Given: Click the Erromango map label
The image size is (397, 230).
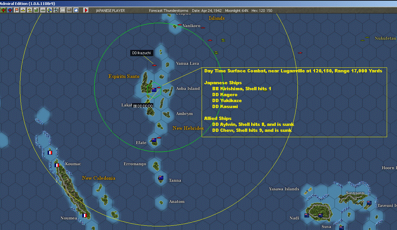Looking at the screenshot, I should pyautogui.click(x=135, y=164).
